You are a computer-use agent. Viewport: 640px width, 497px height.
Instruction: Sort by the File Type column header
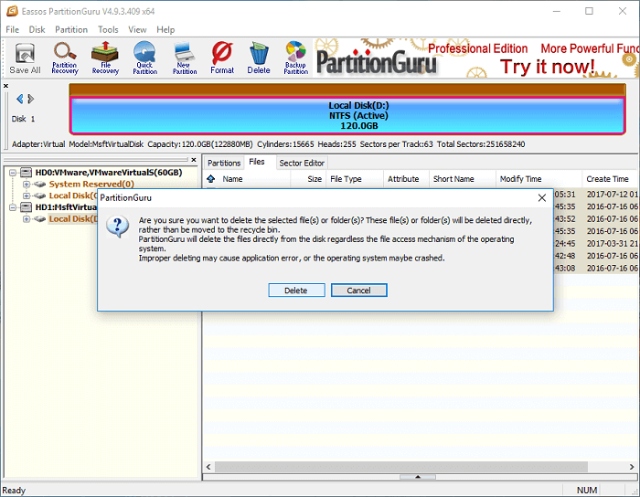(346, 179)
